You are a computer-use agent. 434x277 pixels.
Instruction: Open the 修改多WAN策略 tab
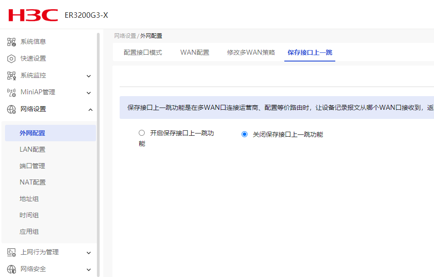click(x=251, y=52)
